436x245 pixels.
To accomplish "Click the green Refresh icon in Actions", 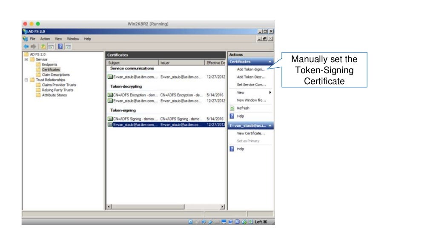I will pos(232,108).
